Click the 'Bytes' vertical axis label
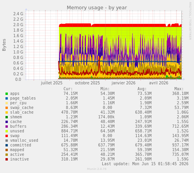The width and height of the screenshot is (194, 173). click(x=4, y=45)
